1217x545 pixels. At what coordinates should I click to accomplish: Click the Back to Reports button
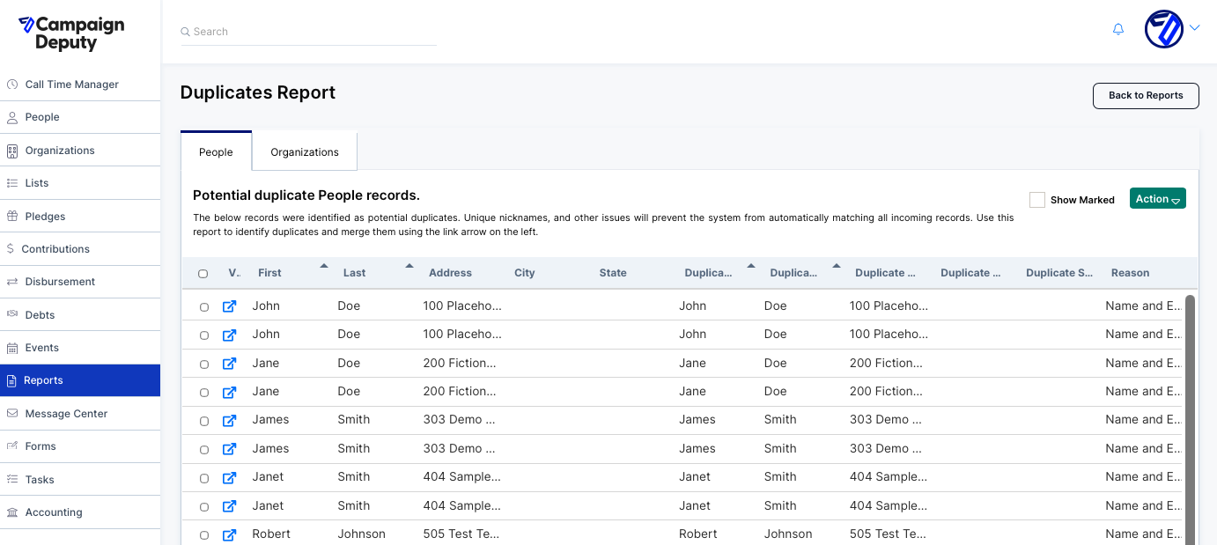1146,95
